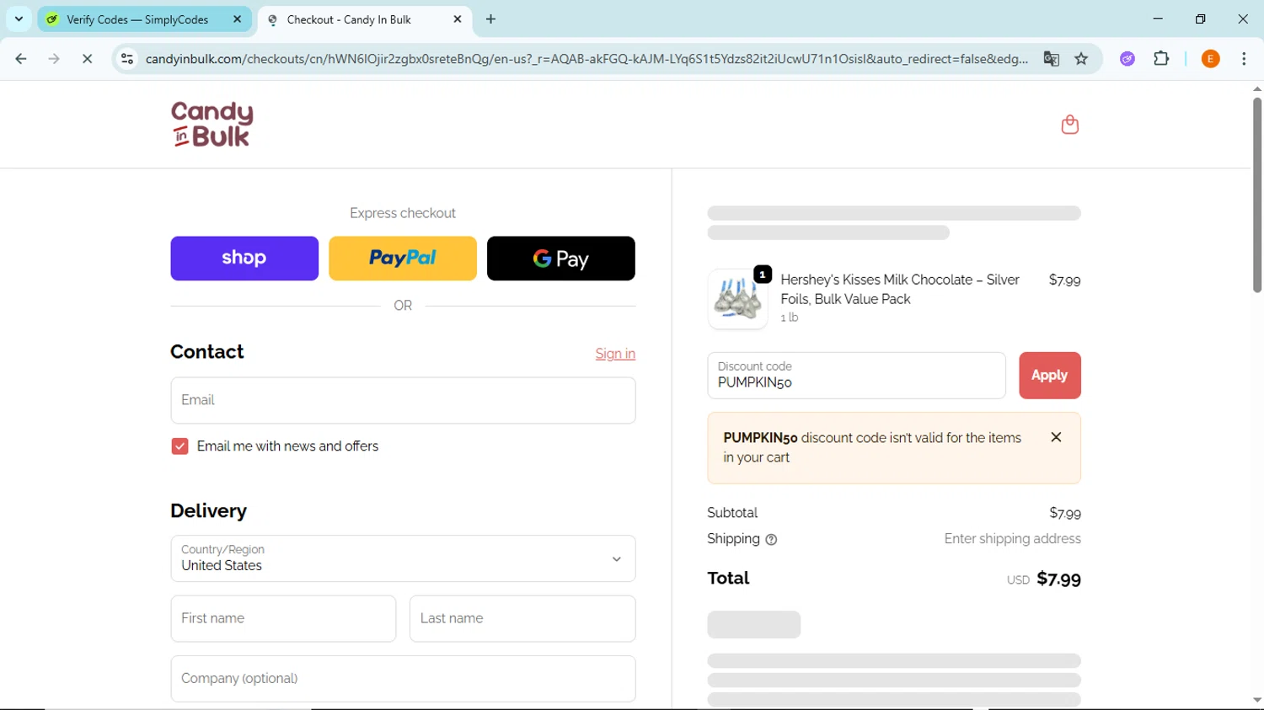The height and width of the screenshot is (710, 1264).
Task: Click the Sign in link
Action: click(x=615, y=354)
